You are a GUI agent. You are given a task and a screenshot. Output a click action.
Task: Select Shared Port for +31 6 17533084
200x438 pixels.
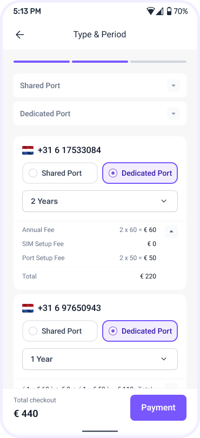click(x=60, y=173)
